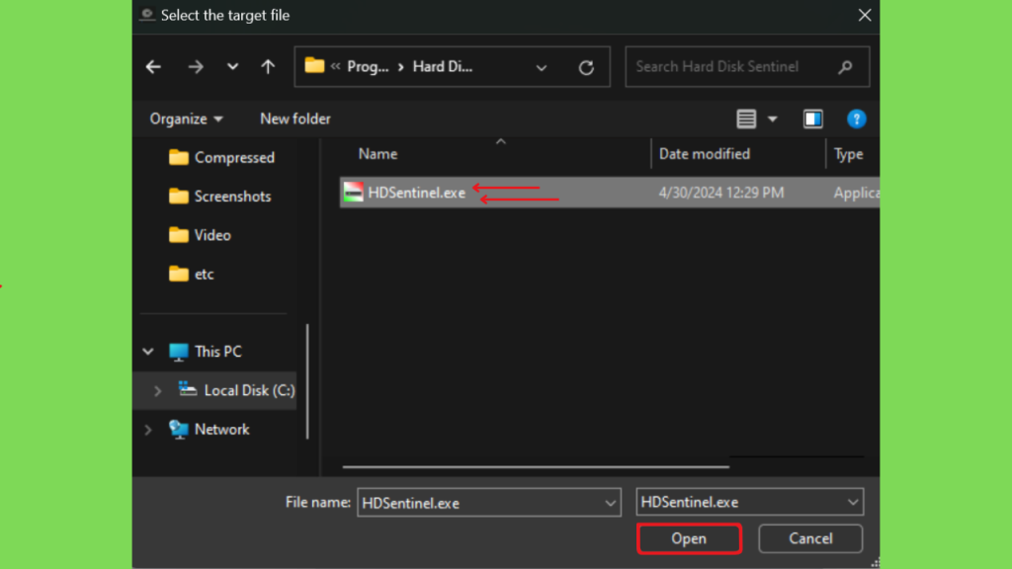The image size is (1012, 569).
Task: Select Local Disk (C:) drive
Action: tap(236, 390)
